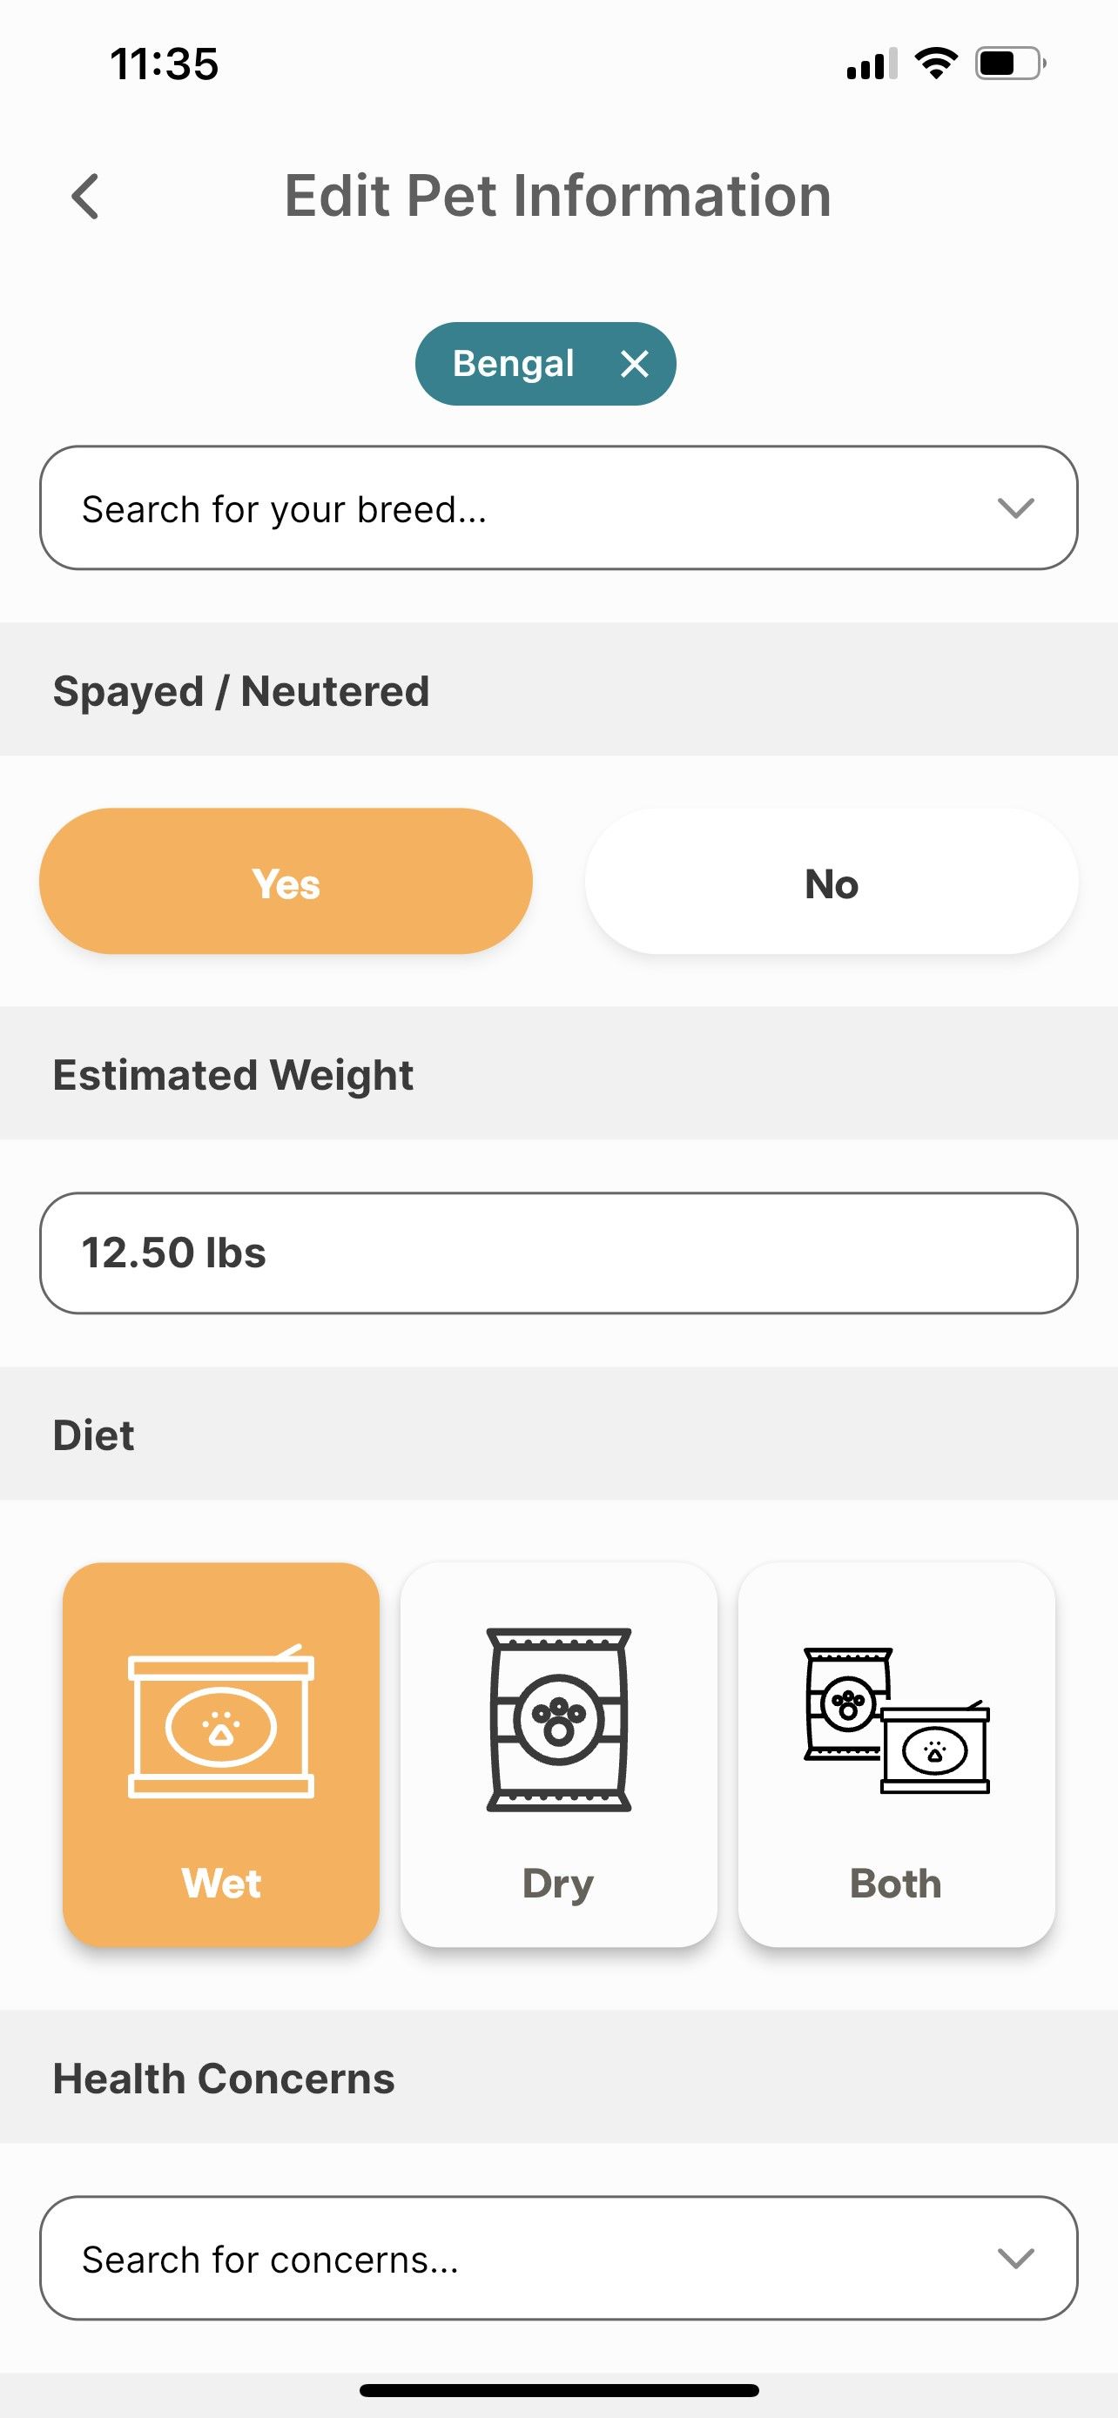Tap the home indicator bar
1118x2418 pixels.
(558, 2390)
